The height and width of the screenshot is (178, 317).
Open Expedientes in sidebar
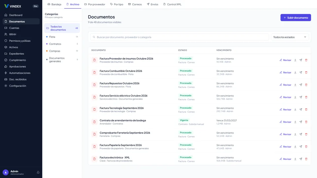[x=21, y=54]
